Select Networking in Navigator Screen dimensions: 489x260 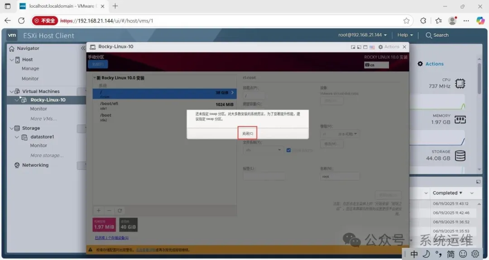pos(35,165)
